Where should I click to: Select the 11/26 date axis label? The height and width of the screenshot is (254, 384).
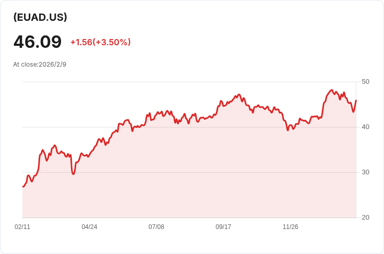(x=291, y=227)
